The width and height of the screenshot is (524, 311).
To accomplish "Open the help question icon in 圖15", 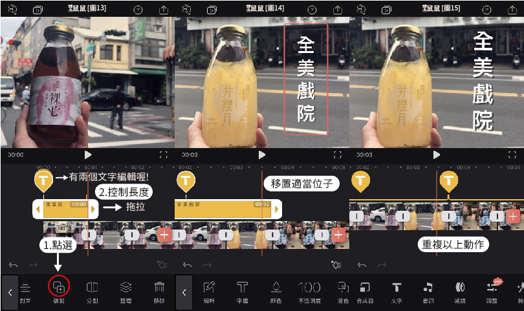I will click(486, 10).
